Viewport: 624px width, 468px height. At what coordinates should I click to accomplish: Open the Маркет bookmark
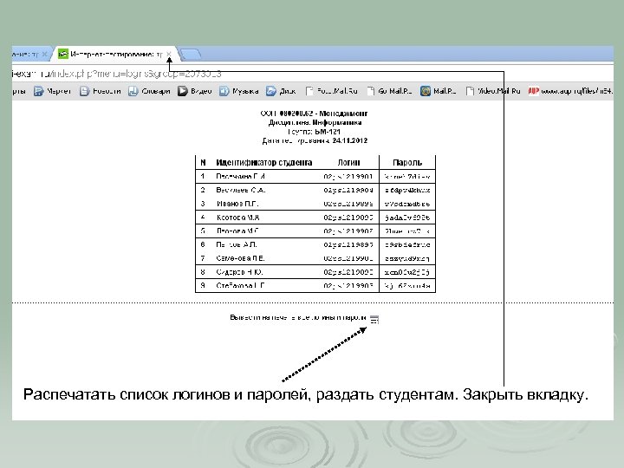click(x=52, y=91)
